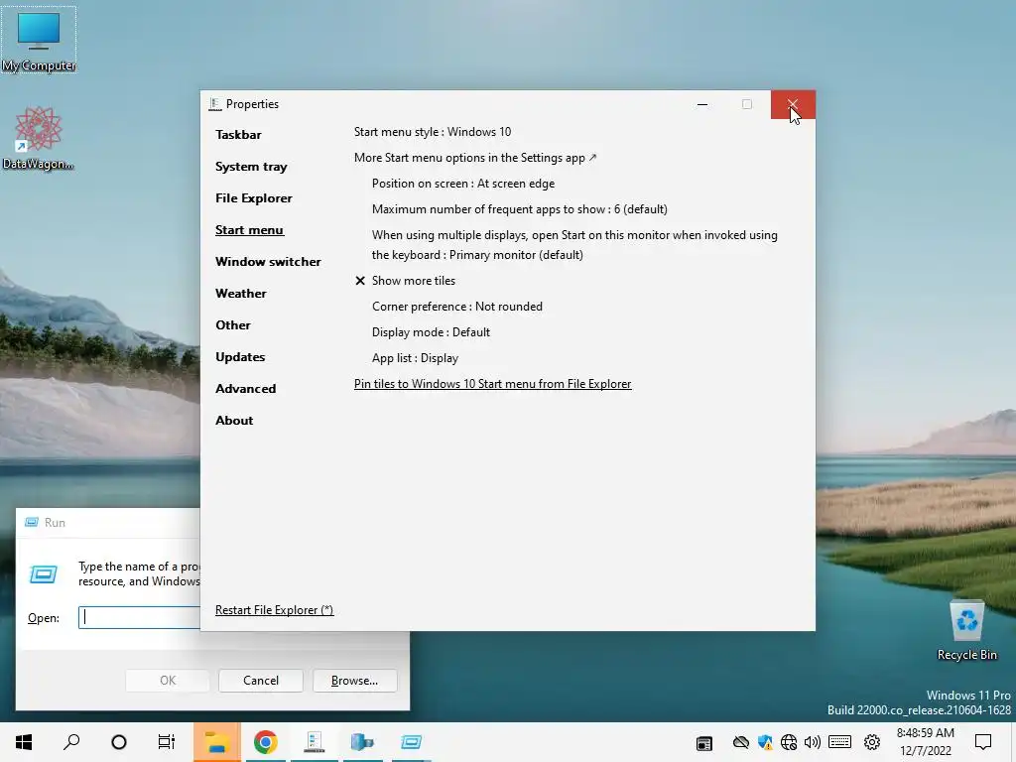
Task: Click Restart File Explorer link
Action: (274, 610)
